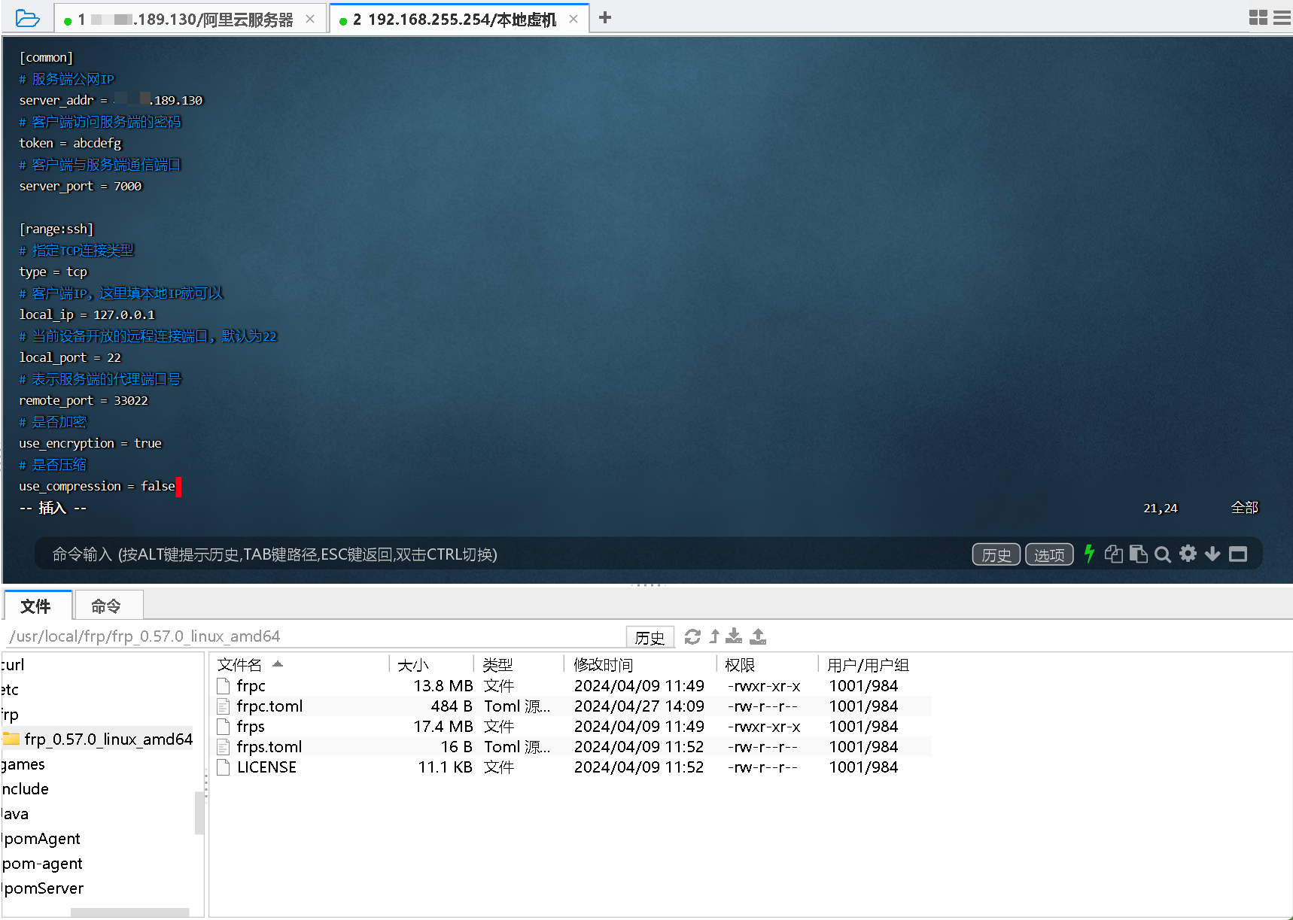Click the LICENSE file icon

[223, 767]
